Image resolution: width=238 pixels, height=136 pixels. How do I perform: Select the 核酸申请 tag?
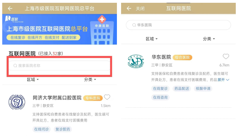click(x=203, y=89)
